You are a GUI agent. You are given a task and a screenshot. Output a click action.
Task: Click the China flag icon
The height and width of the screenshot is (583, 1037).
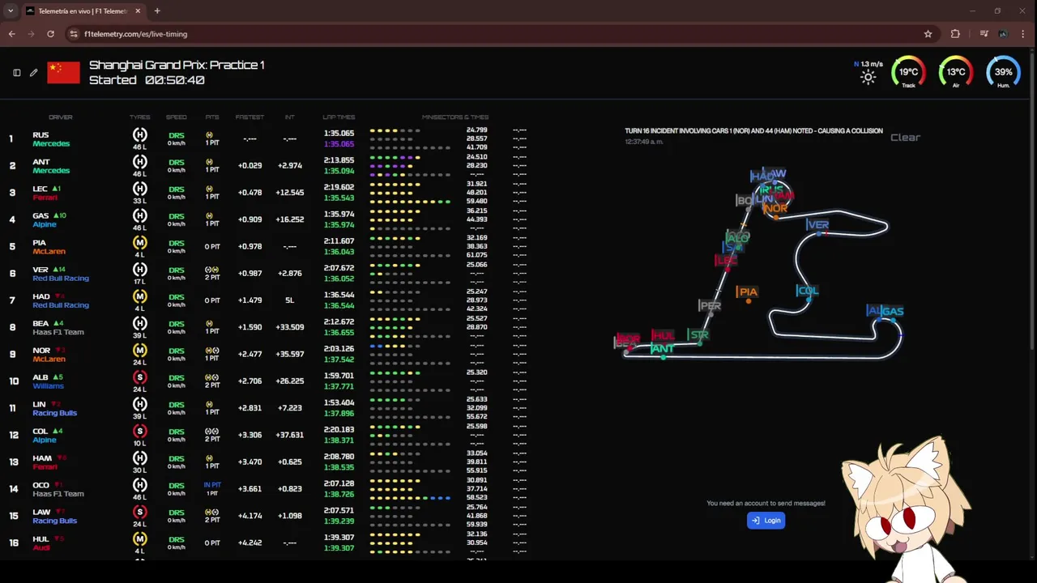click(x=63, y=72)
